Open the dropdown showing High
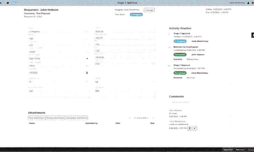Image resolution: width=254 pixels, height=152 pixels. [x=87, y=39]
